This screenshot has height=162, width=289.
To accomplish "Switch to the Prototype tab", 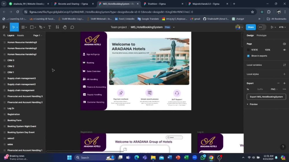I will point(261,35).
